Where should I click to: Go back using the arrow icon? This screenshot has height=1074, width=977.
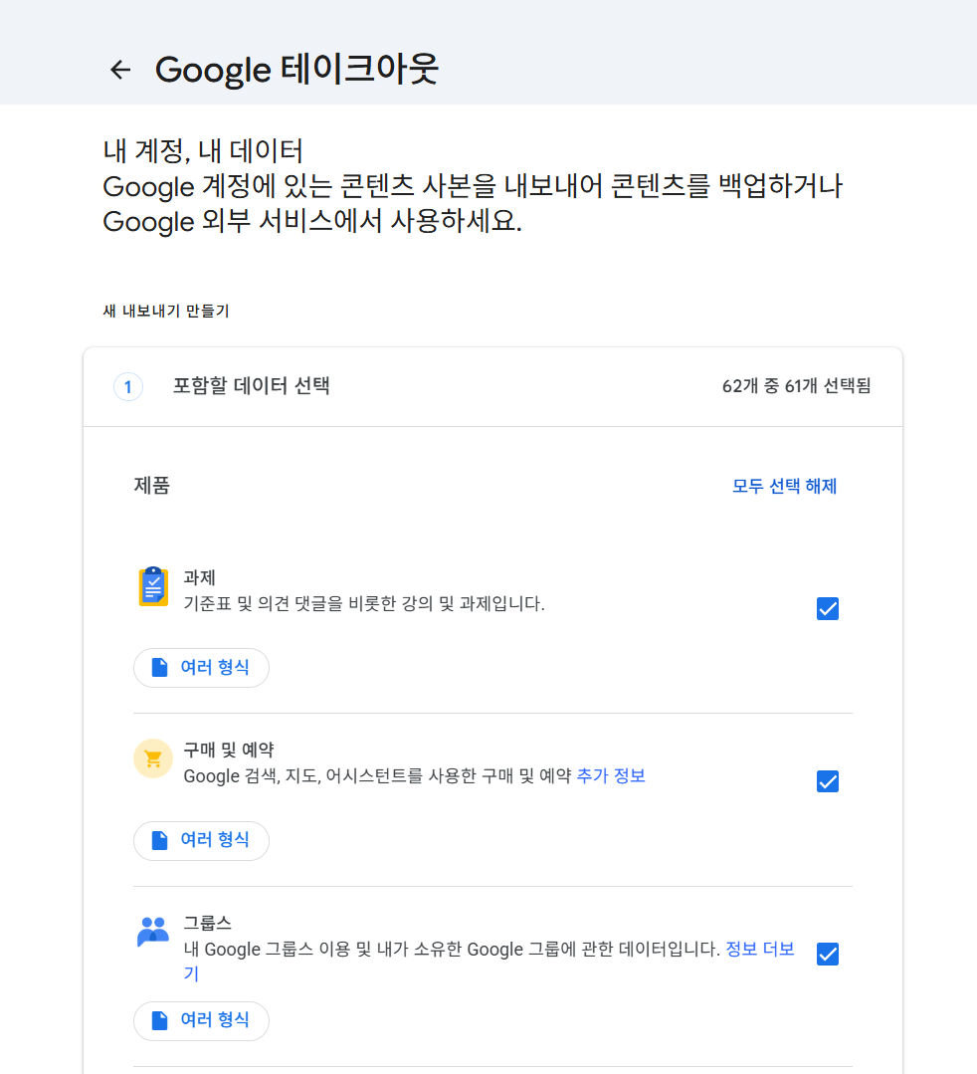[x=120, y=70]
